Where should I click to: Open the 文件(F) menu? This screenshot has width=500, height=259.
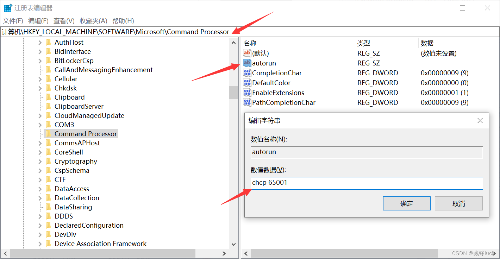coord(13,21)
